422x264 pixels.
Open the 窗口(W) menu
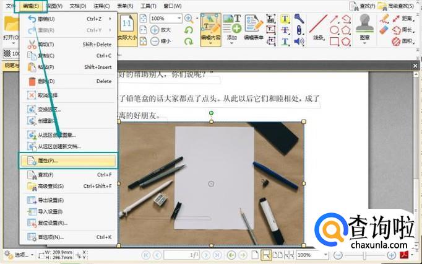pos(173,6)
